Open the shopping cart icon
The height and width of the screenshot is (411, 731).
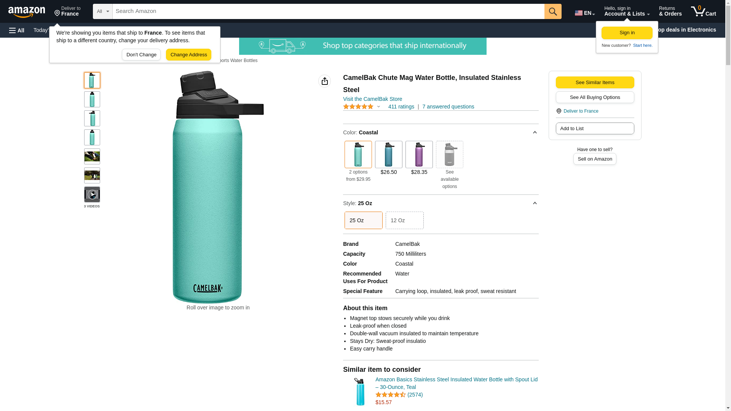(704, 11)
